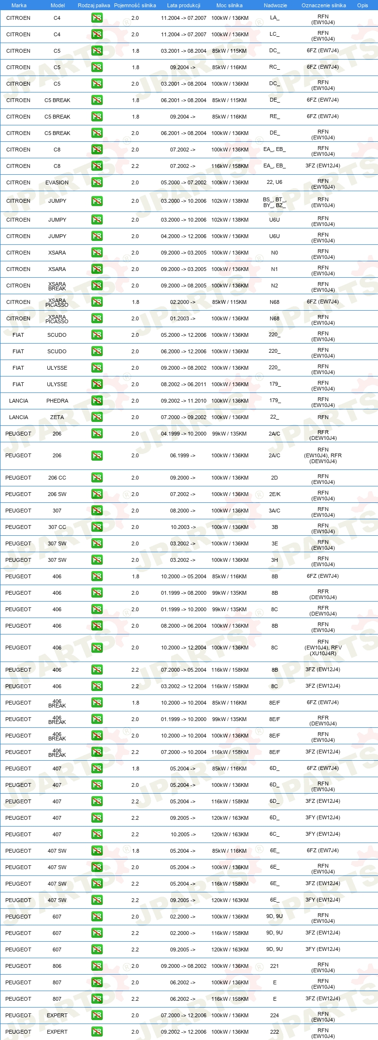Click the bodywork value 3H
Viewport: 378px width, 1040px height.
275,560
